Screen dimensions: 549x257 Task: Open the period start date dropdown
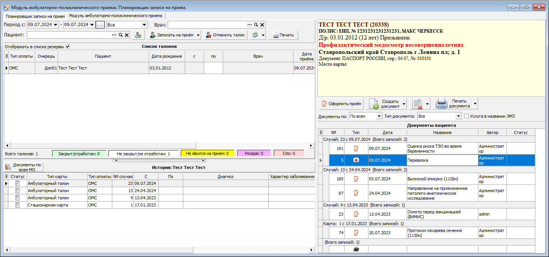[x=56, y=25]
